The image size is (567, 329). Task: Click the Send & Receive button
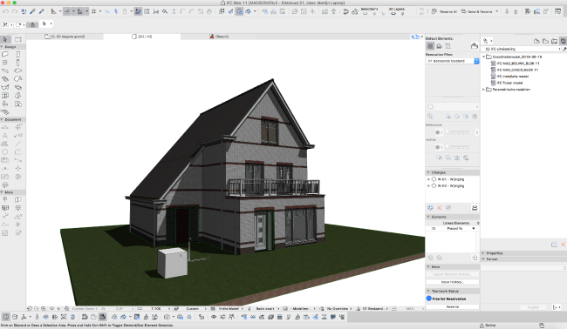pyautogui.click(x=476, y=11)
